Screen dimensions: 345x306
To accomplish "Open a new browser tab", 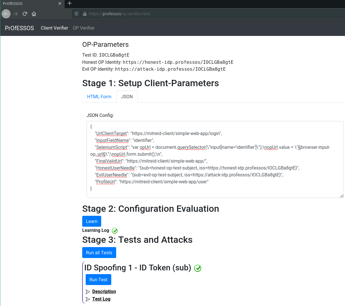I will [x=70, y=3].
